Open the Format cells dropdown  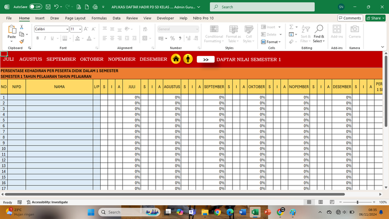(x=271, y=42)
